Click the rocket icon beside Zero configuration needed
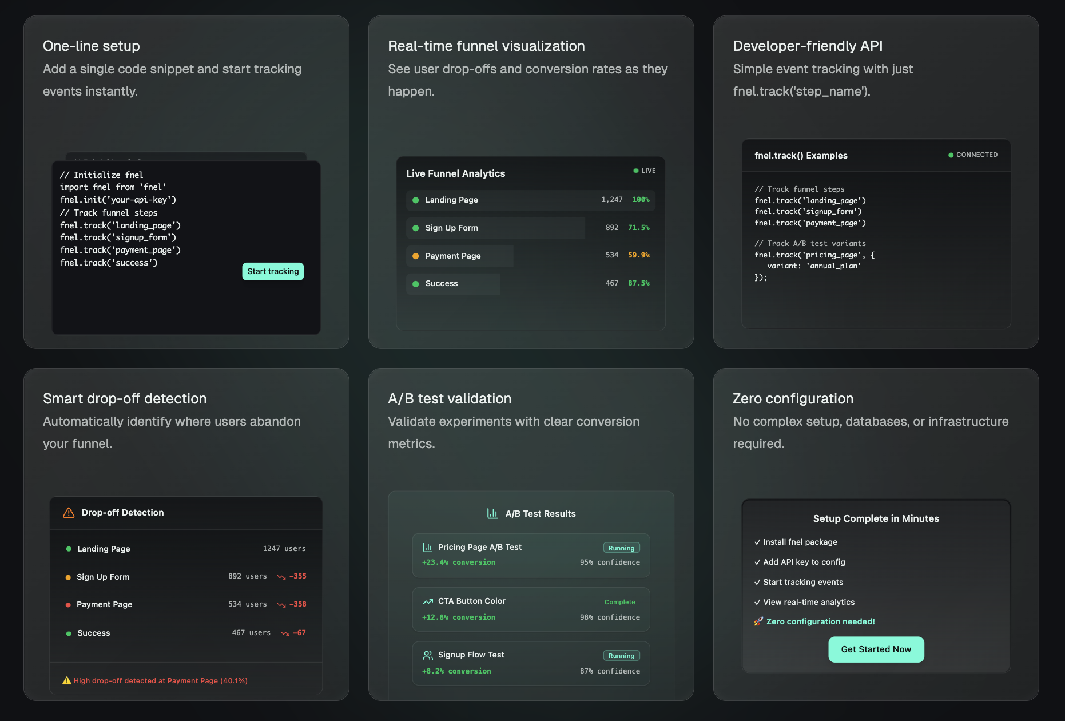Viewport: 1065px width, 721px height. (758, 621)
